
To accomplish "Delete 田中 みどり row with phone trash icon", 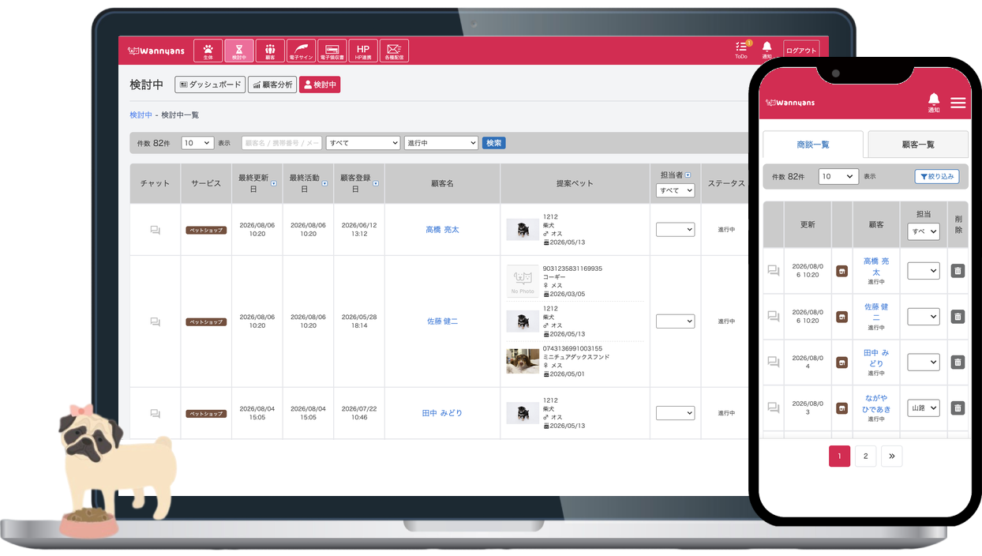I will [958, 363].
